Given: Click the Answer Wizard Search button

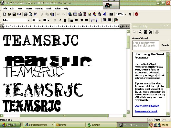Looking at the screenshot, I should point(165,45).
